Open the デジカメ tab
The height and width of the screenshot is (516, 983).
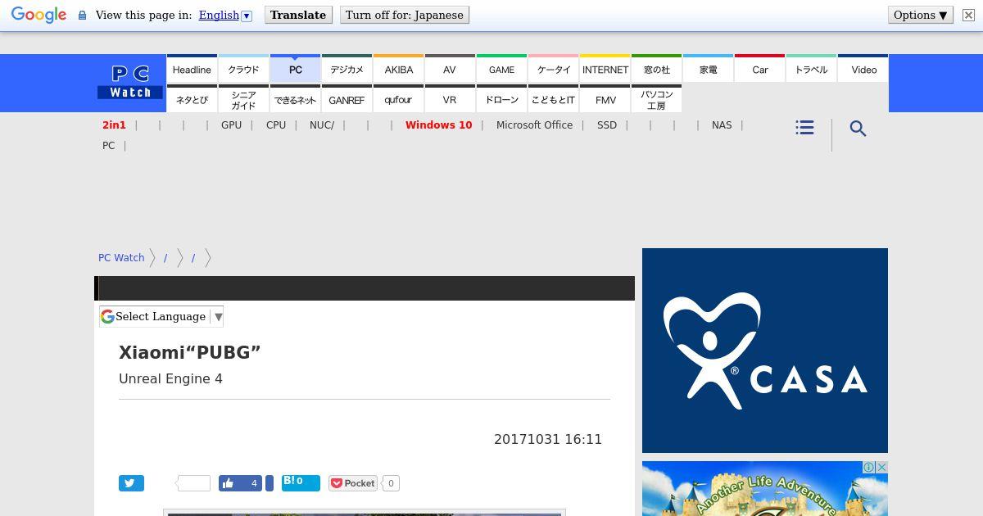click(347, 69)
